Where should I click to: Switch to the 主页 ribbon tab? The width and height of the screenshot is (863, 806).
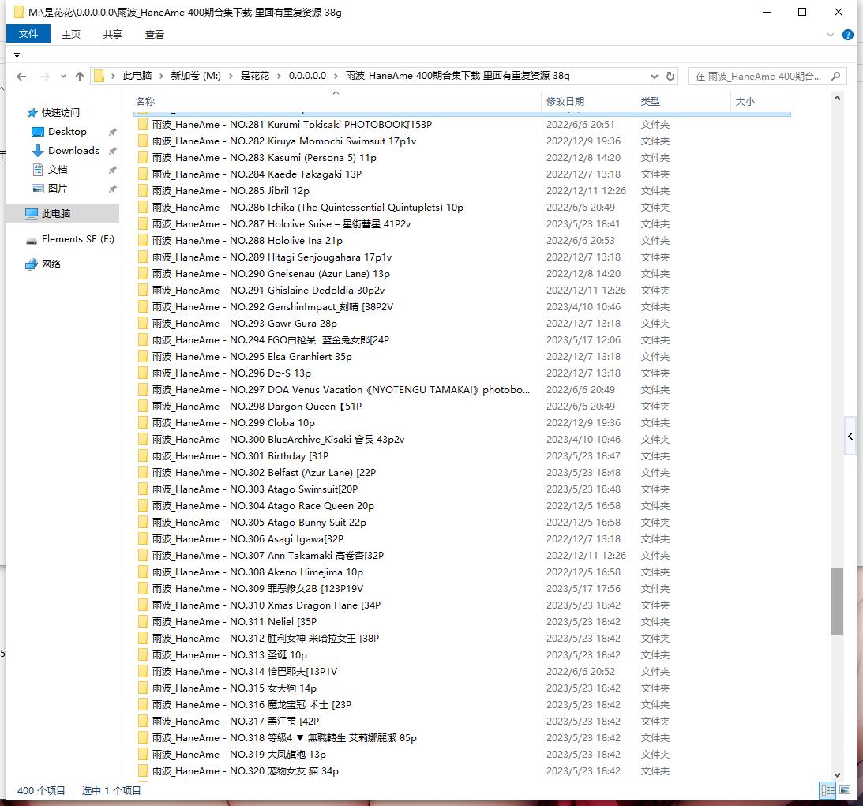point(71,34)
